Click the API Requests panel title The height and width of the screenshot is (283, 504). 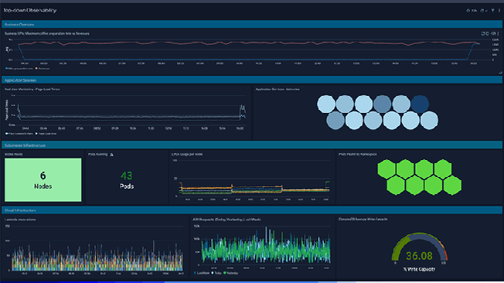point(226,220)
